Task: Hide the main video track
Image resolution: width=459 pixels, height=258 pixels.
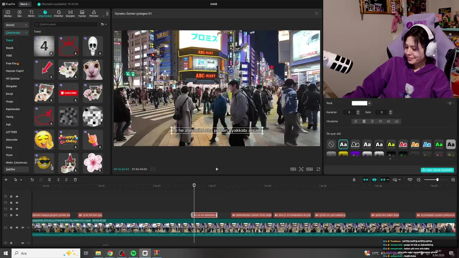Action: (x=17, y=228)
